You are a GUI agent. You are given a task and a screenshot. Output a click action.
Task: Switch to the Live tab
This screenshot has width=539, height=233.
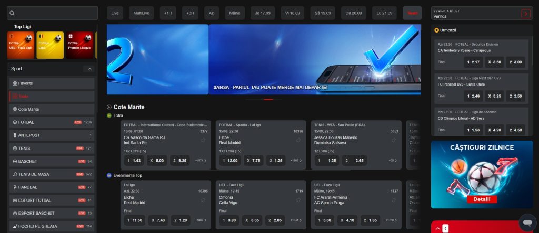(115, 13)
